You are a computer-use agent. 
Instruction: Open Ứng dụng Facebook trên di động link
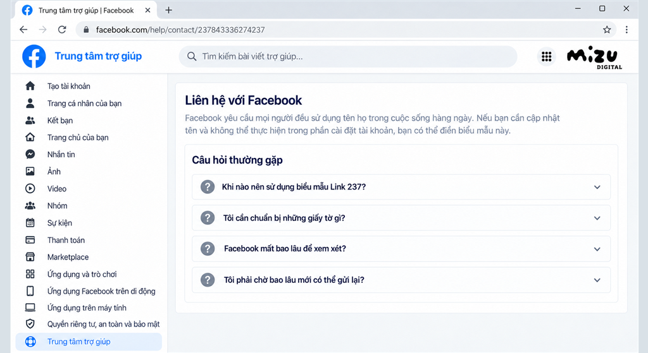pos(101,291)
